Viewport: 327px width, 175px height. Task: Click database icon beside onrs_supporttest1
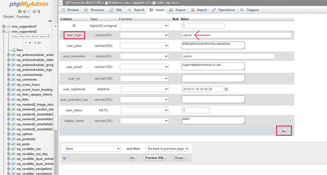click(8, 27)
